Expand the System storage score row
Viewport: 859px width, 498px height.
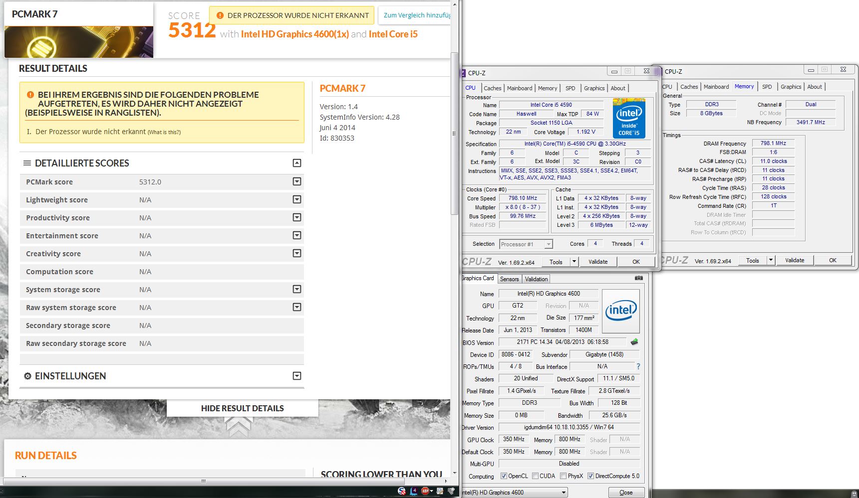[x=297, y=289]
